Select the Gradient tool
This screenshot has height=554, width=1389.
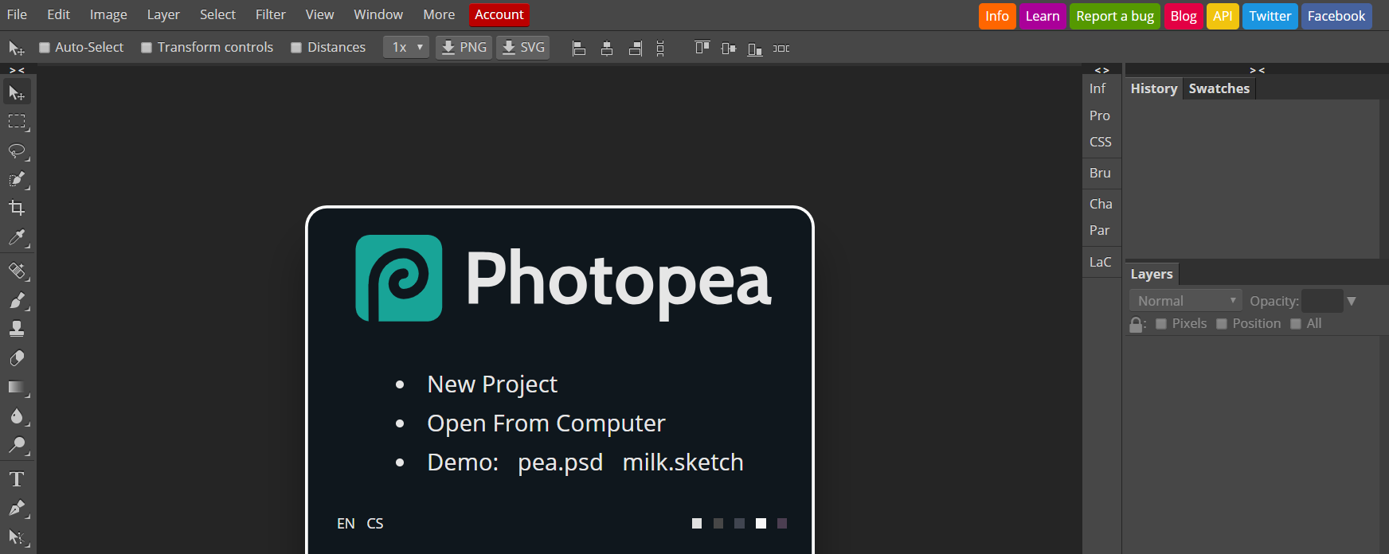coord(17,388)
